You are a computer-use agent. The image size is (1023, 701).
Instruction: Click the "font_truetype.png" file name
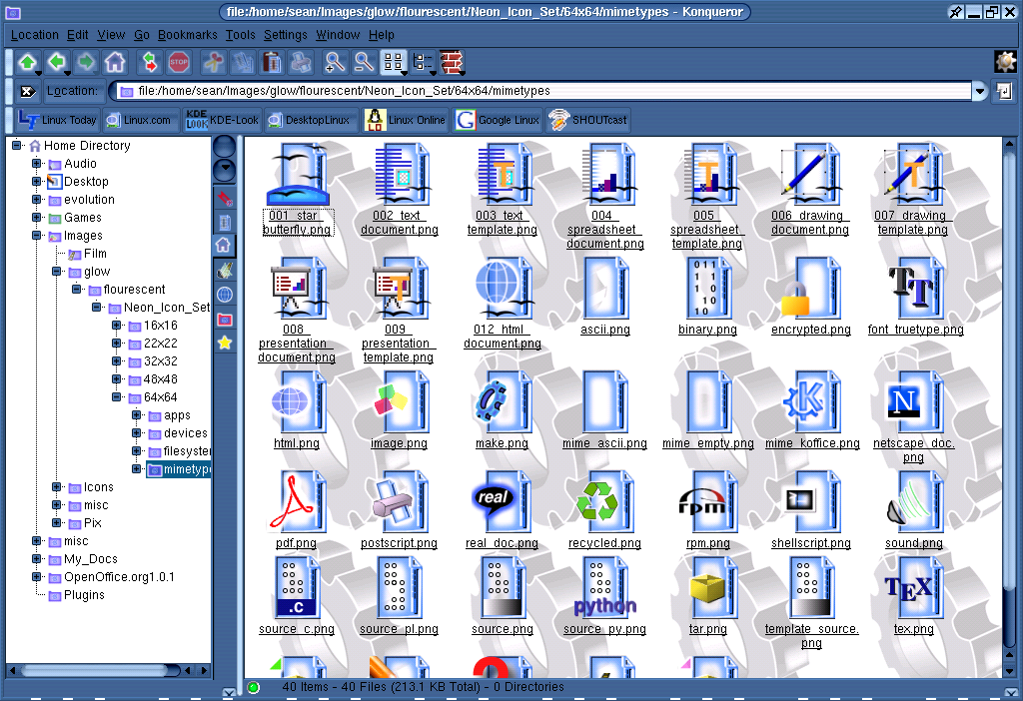[915, 330]
